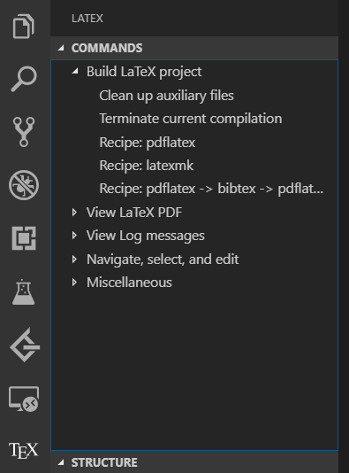349x473 pixels.
Task: Open the Extensions icon
Action: pyautogui.click(x=24, y=238)
